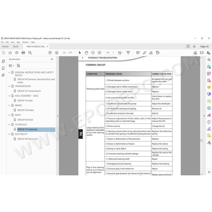Viewport: 212px width, 212px height.
Task: Print the document
Action: pos(23,53)
